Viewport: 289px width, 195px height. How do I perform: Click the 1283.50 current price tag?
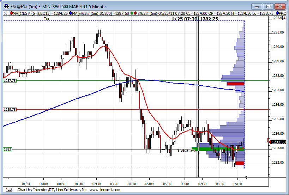277,142
